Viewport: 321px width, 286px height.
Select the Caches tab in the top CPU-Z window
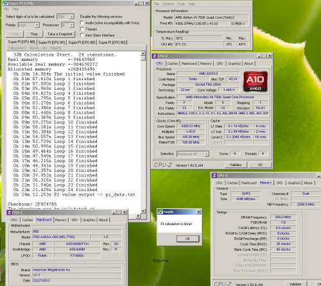pos(173,63)
